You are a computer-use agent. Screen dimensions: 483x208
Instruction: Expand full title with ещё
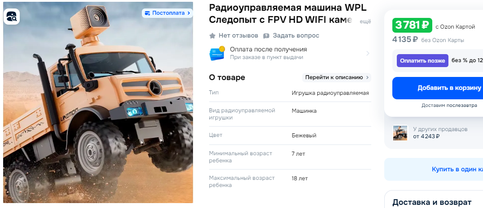pyautogui.click(x=365, y=21)
